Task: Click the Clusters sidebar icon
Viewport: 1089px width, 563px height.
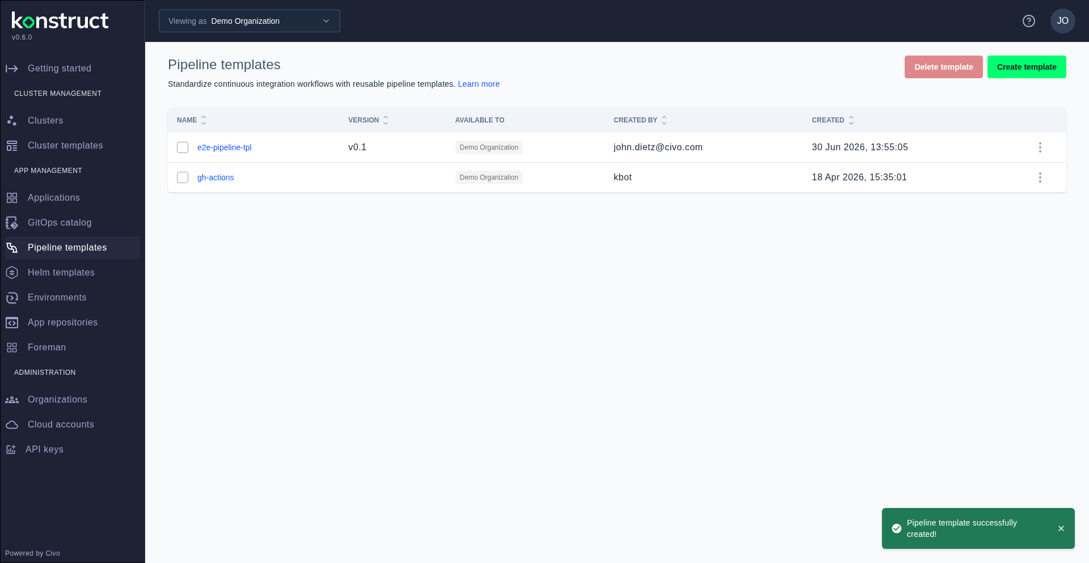Action: (12, 121)
